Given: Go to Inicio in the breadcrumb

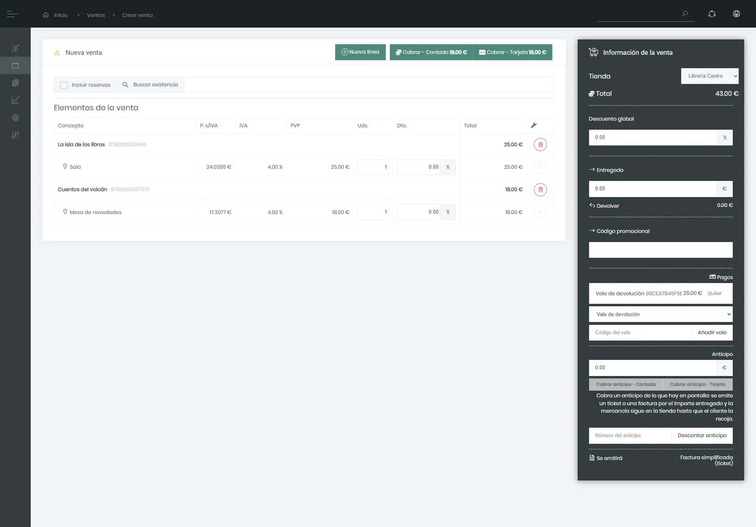Looking at the screenshot, I should click(x=61, y=15).
